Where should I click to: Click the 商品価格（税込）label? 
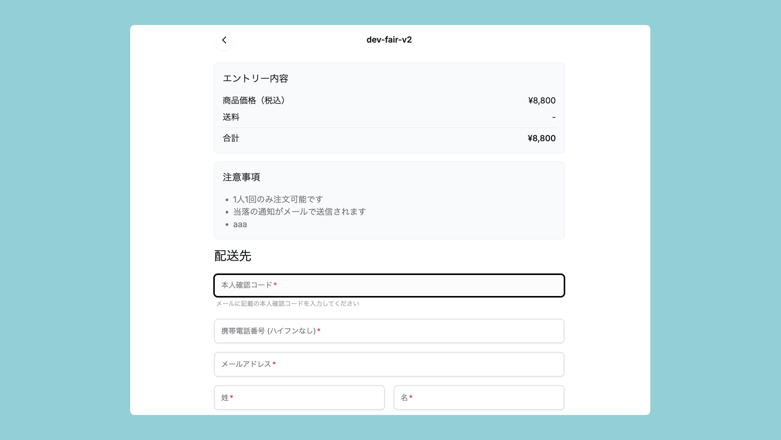[x=254, y=100]
